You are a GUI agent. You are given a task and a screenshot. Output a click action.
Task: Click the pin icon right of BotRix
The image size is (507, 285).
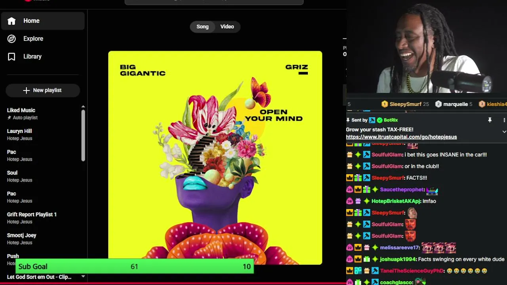click(x=490, y=120)
